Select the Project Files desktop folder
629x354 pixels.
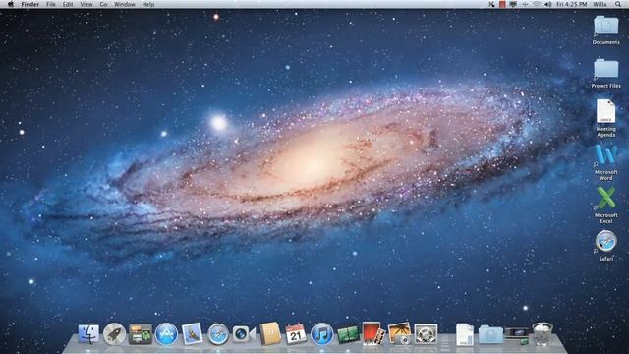[605, 73]
